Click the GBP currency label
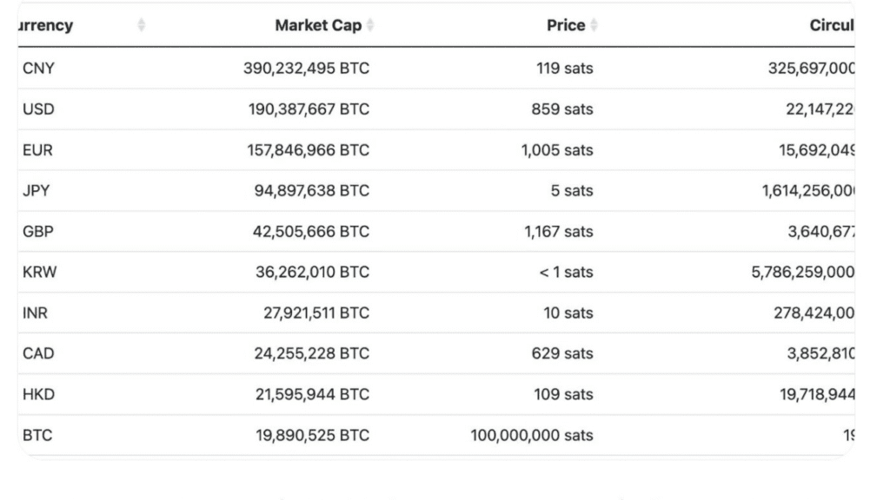Viewport: 890px width, 500px height. click(x=37, y=231)
